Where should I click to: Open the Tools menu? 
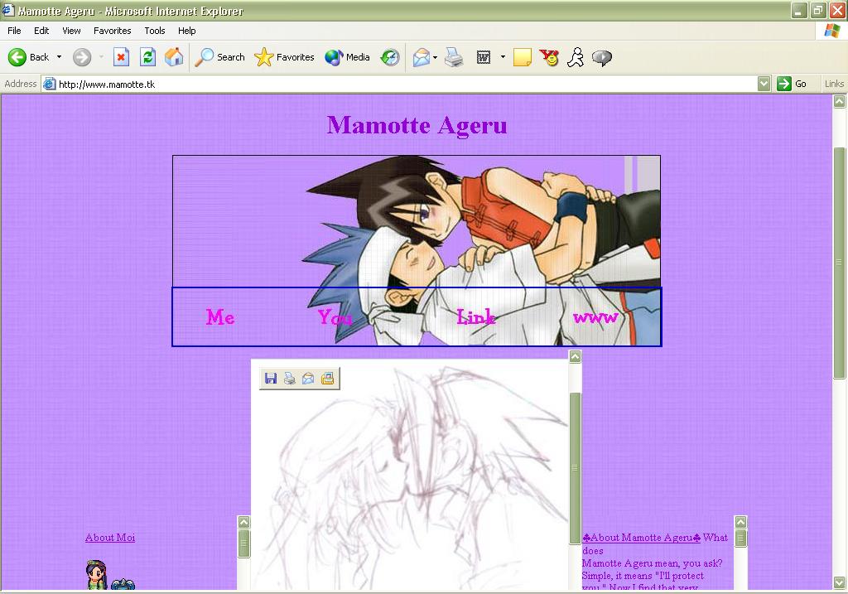pyautogui.click(x=155, y=31)
